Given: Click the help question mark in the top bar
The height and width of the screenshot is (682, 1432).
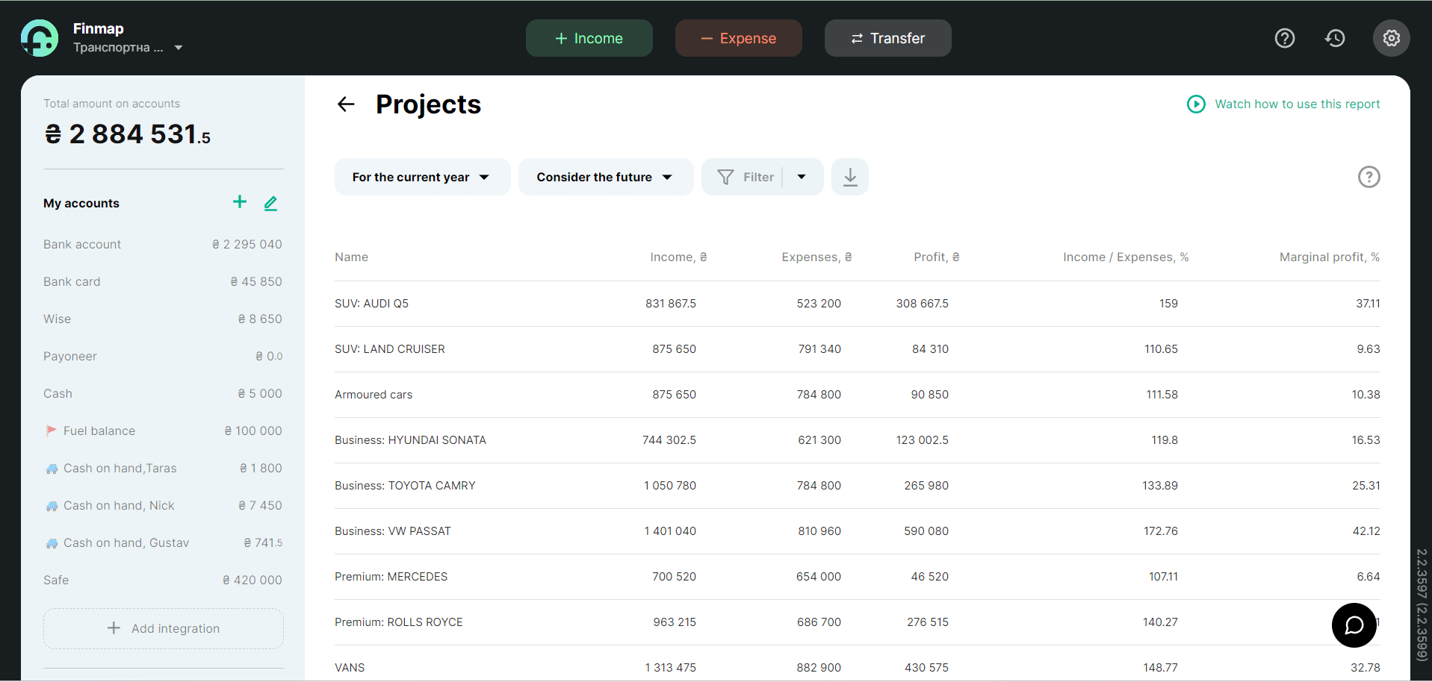Looking at the screenshot, I should (x=1284, y=38).
